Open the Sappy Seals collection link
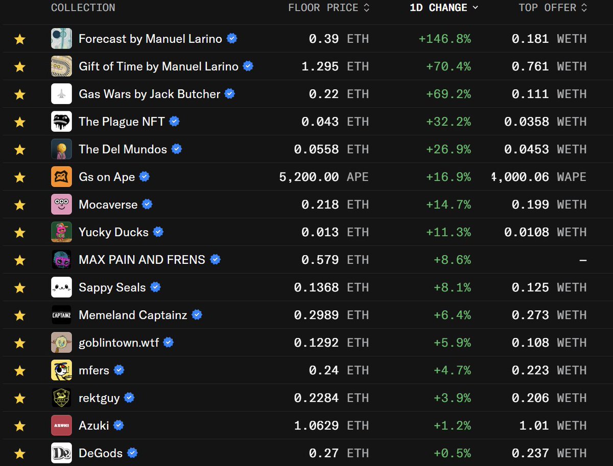Screen dimensions: 613x466 coord(112,287)
